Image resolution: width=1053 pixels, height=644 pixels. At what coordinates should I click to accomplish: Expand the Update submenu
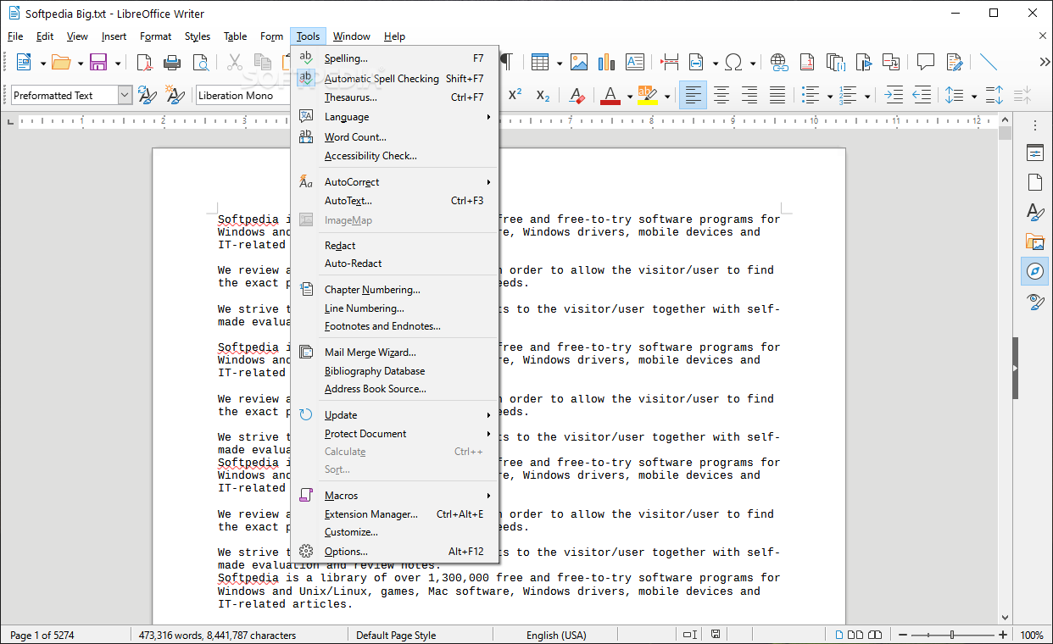tap(394, 415)
